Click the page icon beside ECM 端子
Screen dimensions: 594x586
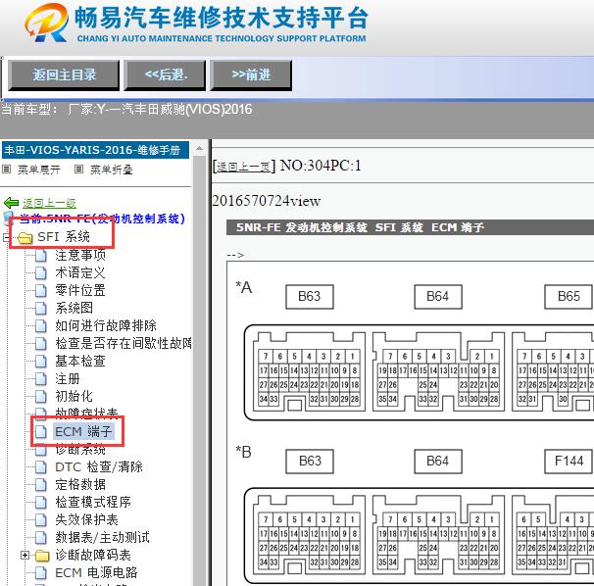pyautogui.click(x=41, y=432)
